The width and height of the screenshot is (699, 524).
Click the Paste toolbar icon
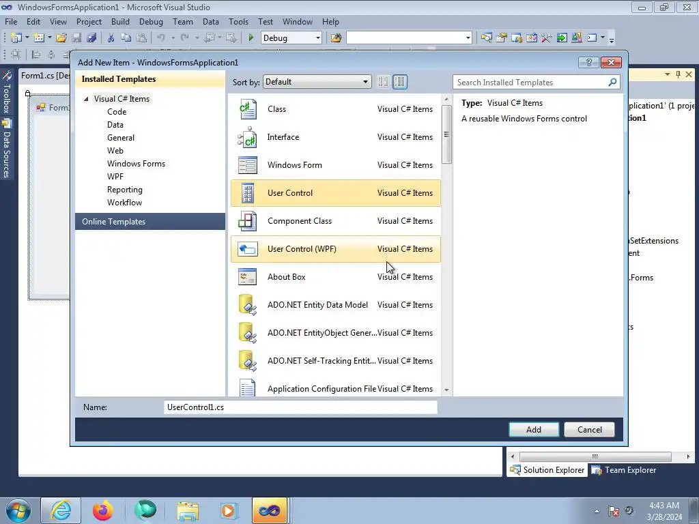click(141, 38)
